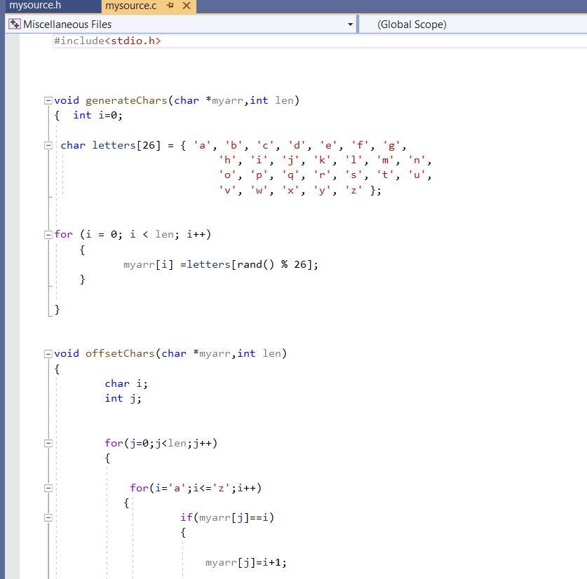
Task: Toggle the if(myarr[j]==i) block outline
Action: [x=48, y=517]
